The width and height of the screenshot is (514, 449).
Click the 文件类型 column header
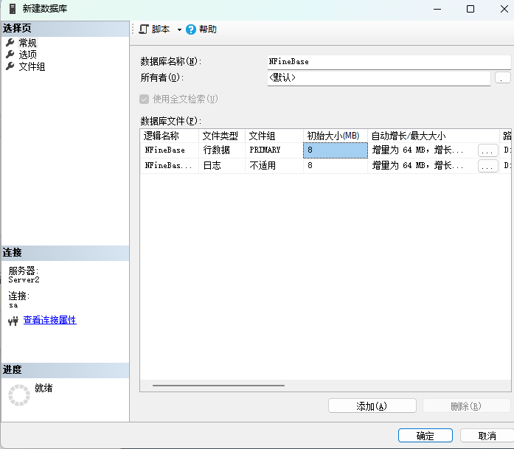point(222,136)
